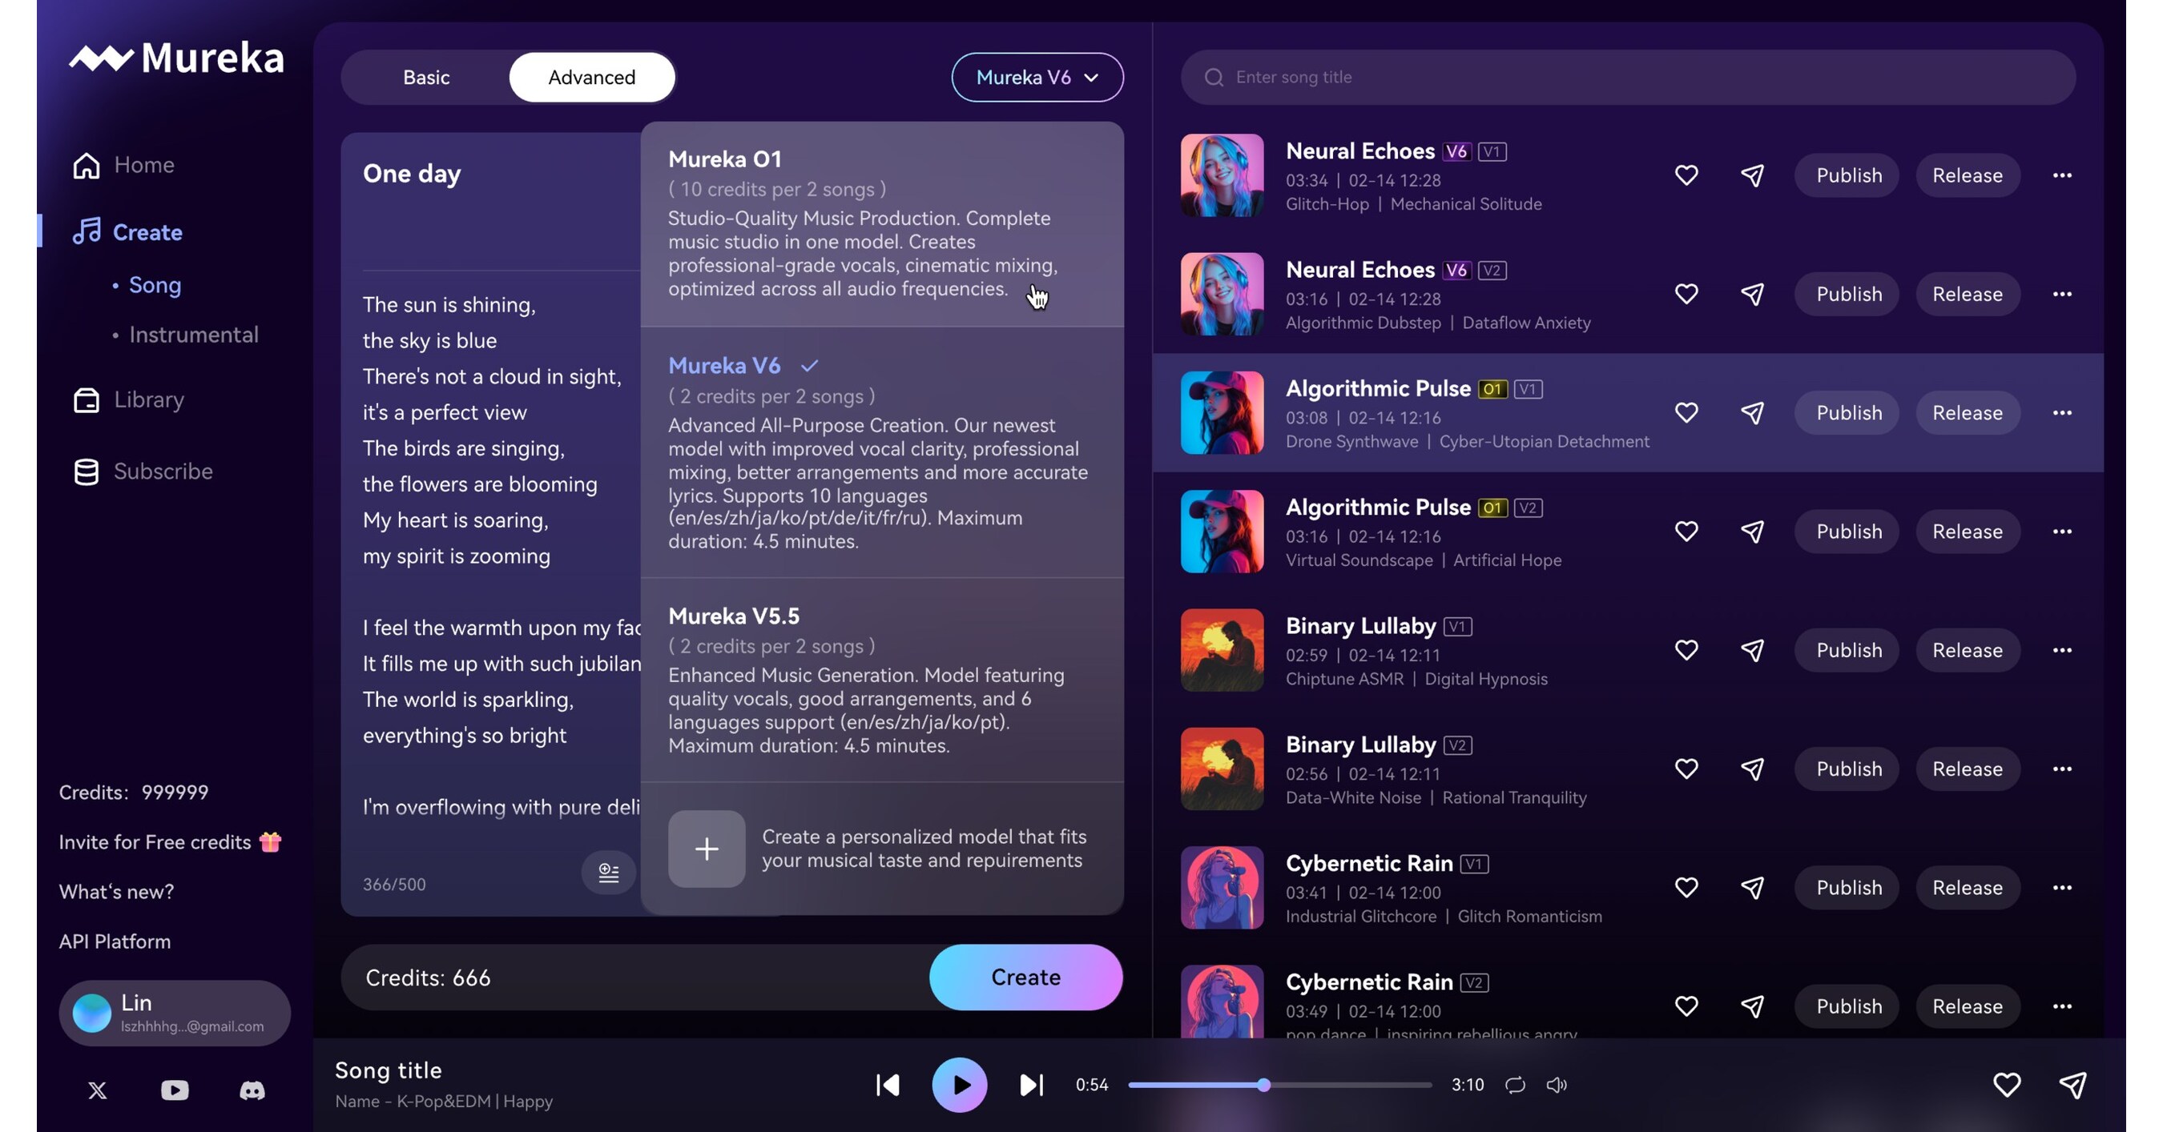Screen dimensions: 2163x1132
Task: Click the lyrics settings icon near the character counter
Action: (x=608, y=873)
